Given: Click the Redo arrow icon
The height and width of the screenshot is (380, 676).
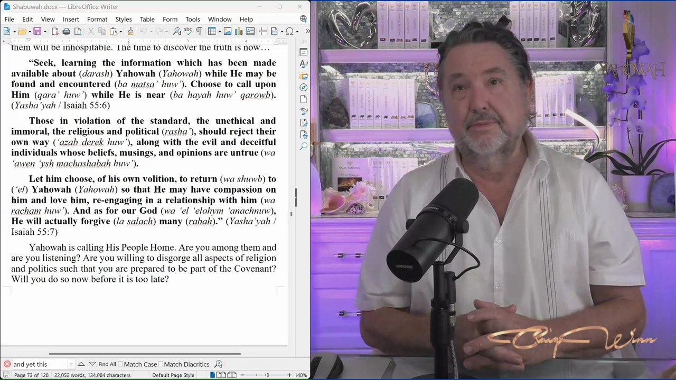Looking at the screenshot, I should coord(159,32).
